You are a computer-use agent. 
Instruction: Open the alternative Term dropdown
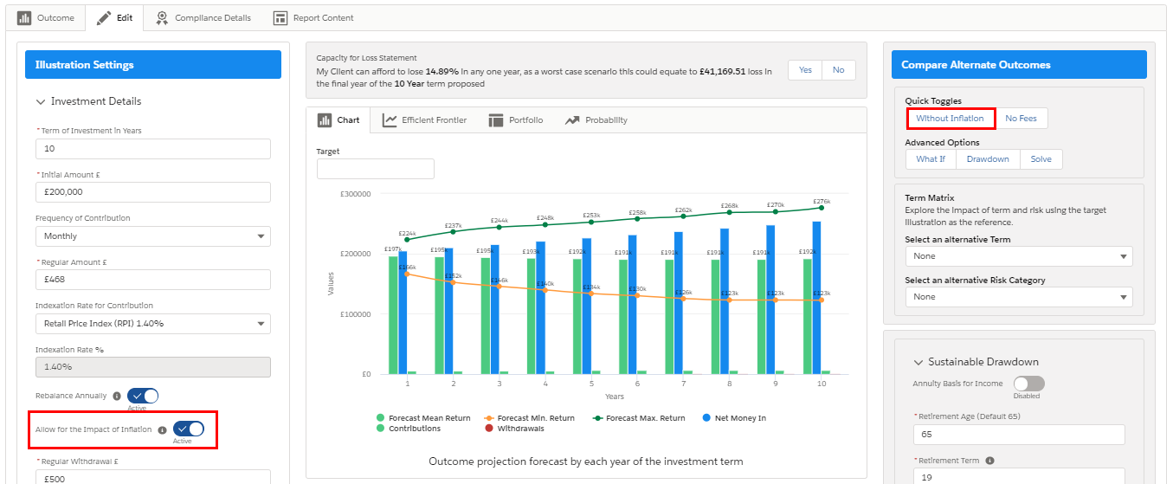tap(1018, 256)
